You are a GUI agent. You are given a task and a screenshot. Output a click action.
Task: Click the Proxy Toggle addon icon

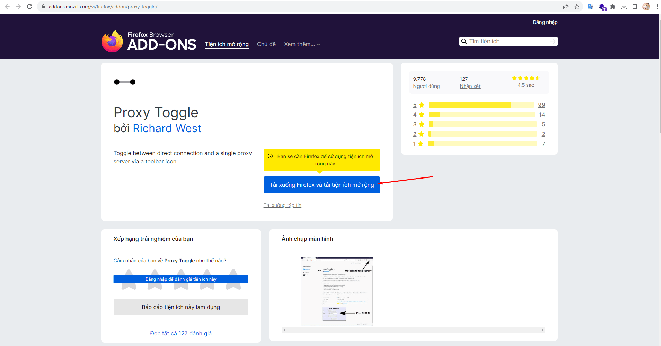tap(125, 82)
